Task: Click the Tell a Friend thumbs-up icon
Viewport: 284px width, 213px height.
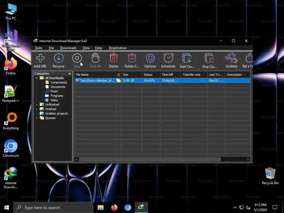Action: tap(249, 58)
